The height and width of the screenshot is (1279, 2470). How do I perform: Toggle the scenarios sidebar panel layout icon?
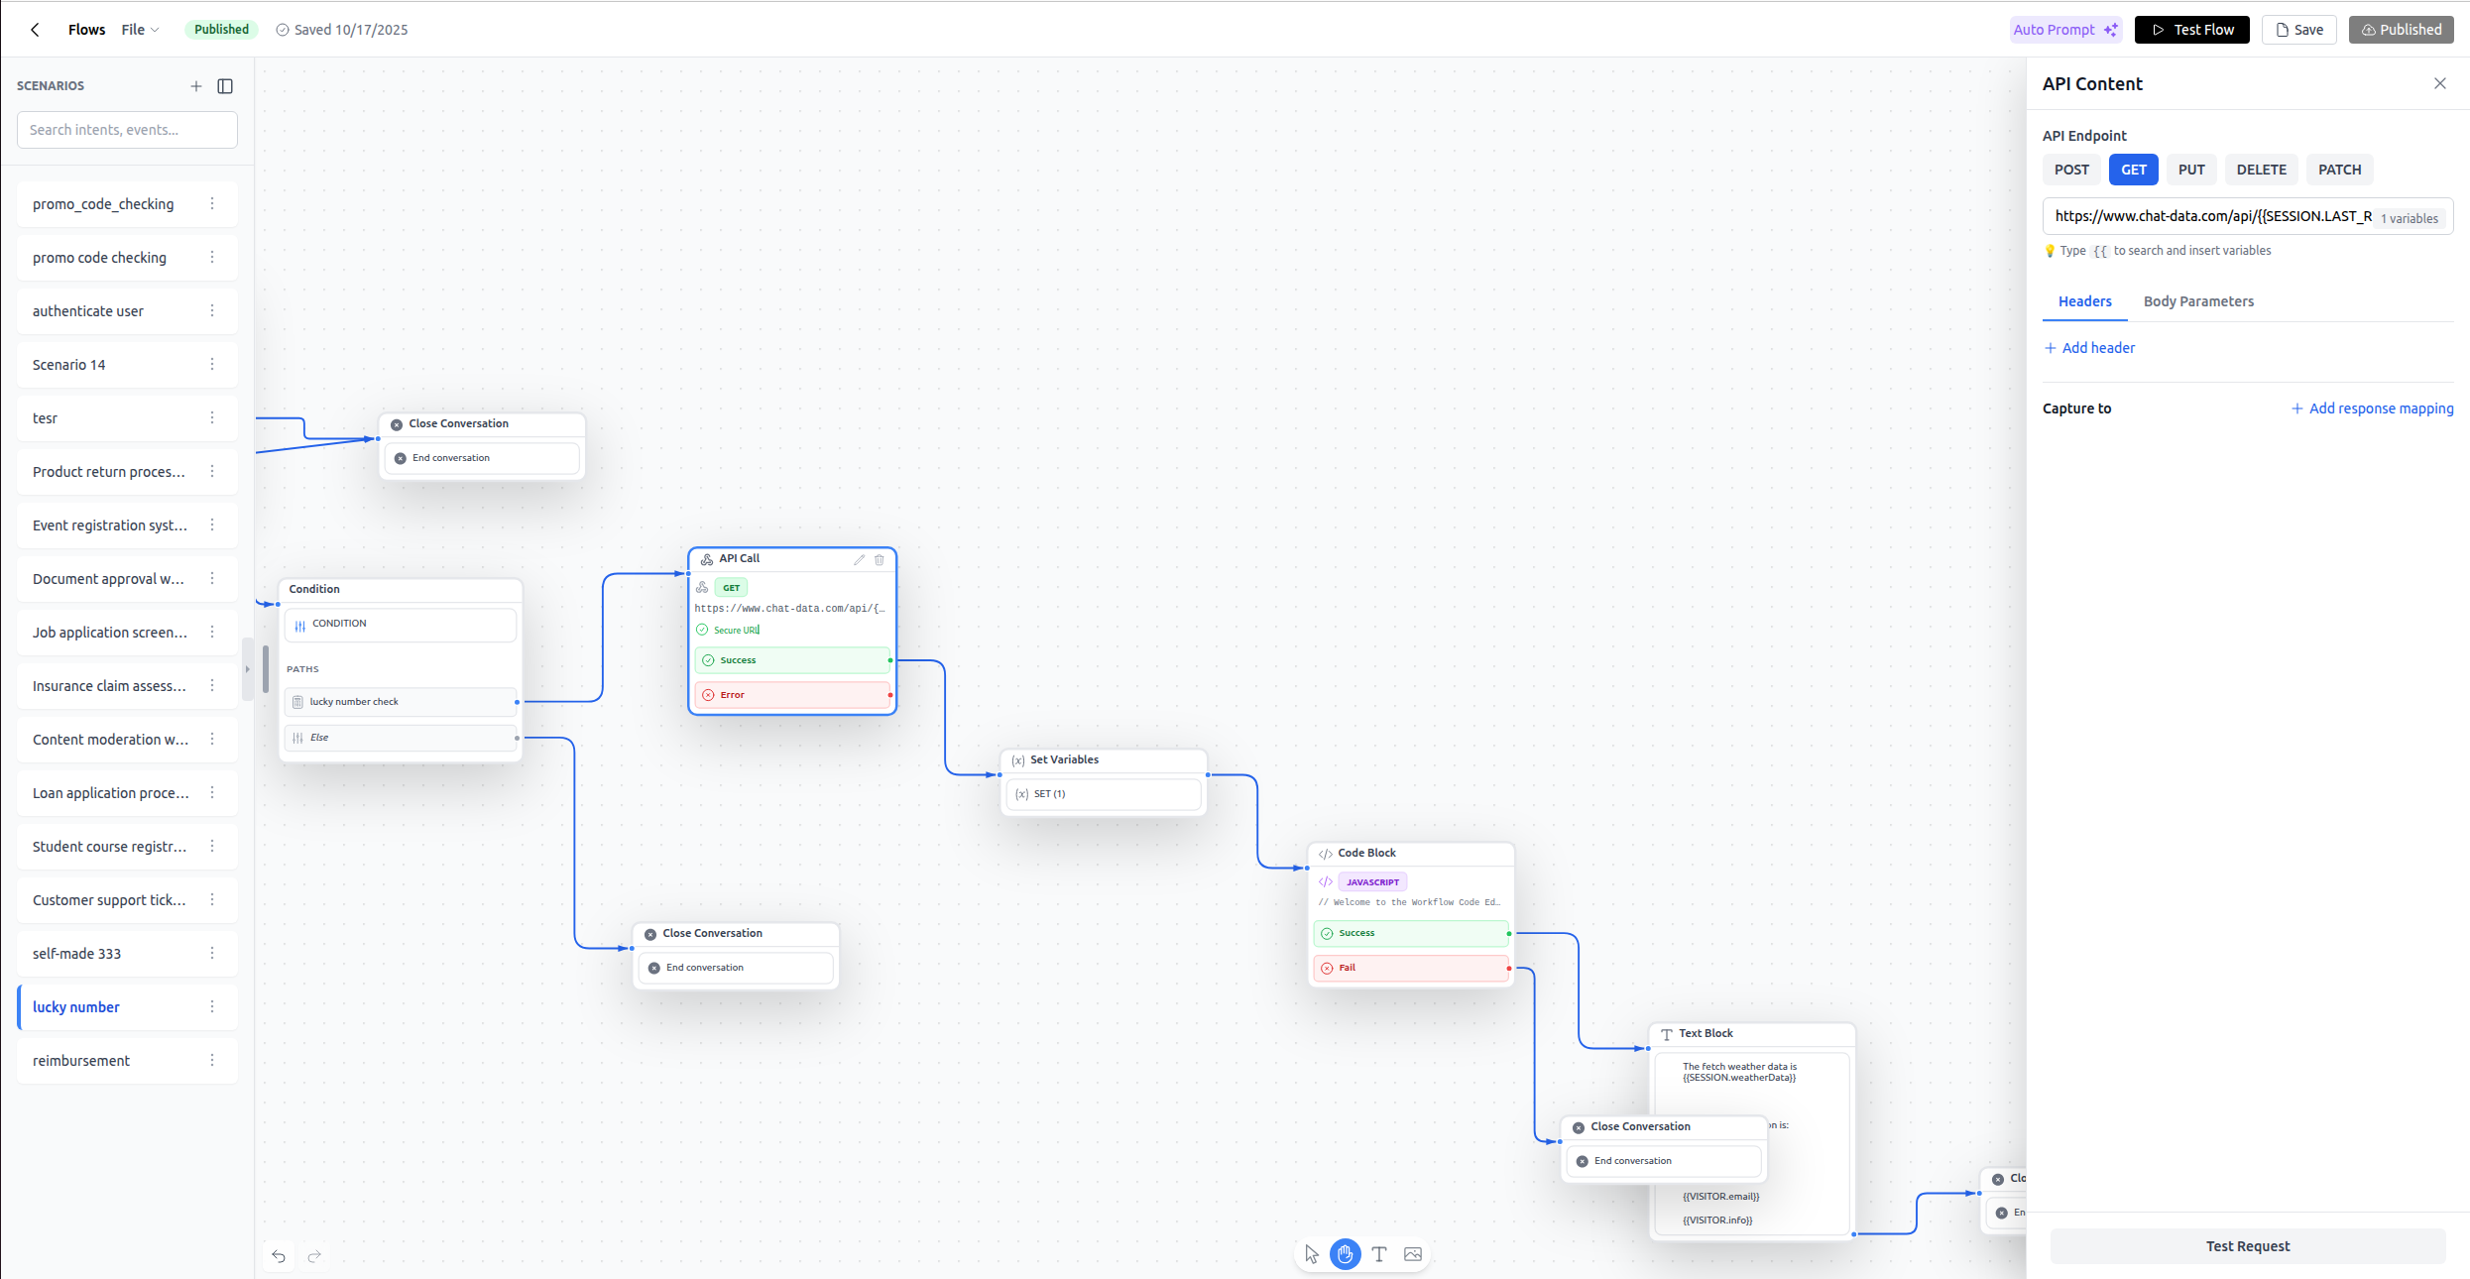tap(225, 86)
